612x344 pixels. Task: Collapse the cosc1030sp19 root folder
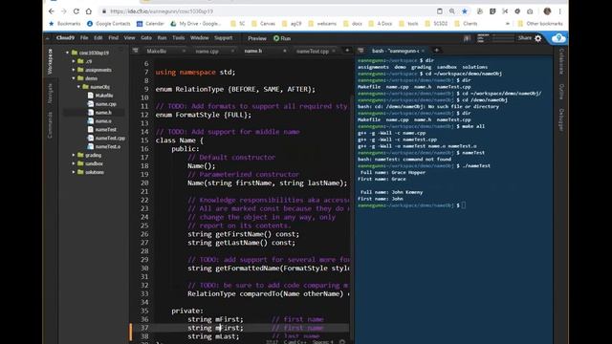pos(67,53)
